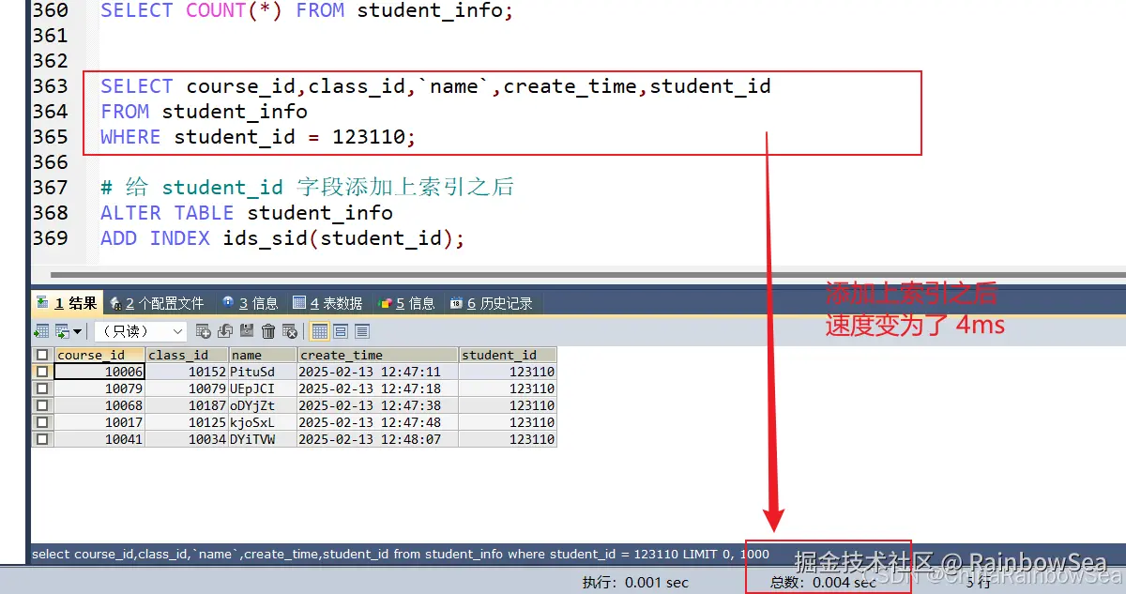The width and height of the screenshot is (1126, 594).
Task: Select the class_id cell 10034
Action: [188, 439]
